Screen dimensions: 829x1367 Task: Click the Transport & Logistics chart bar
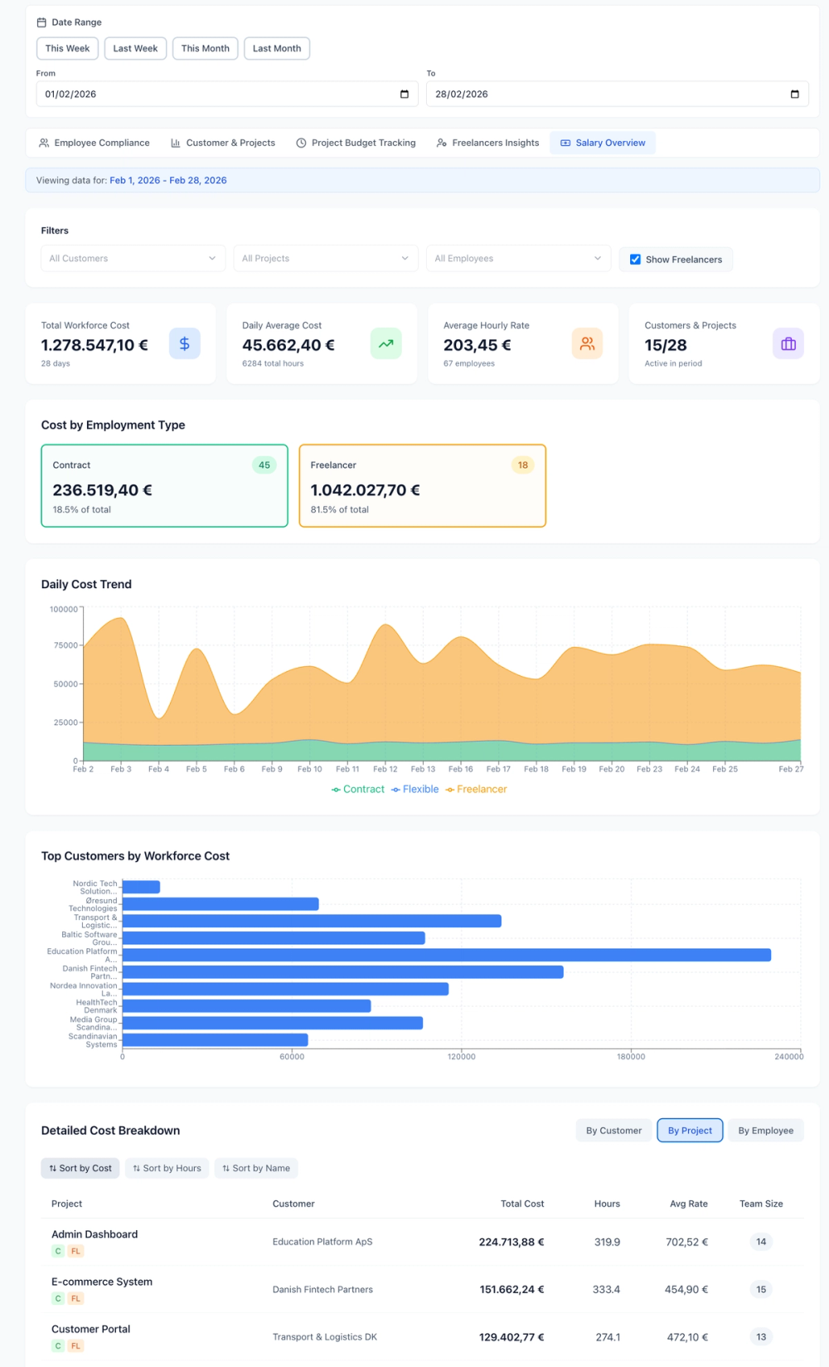tap(312, 921)
